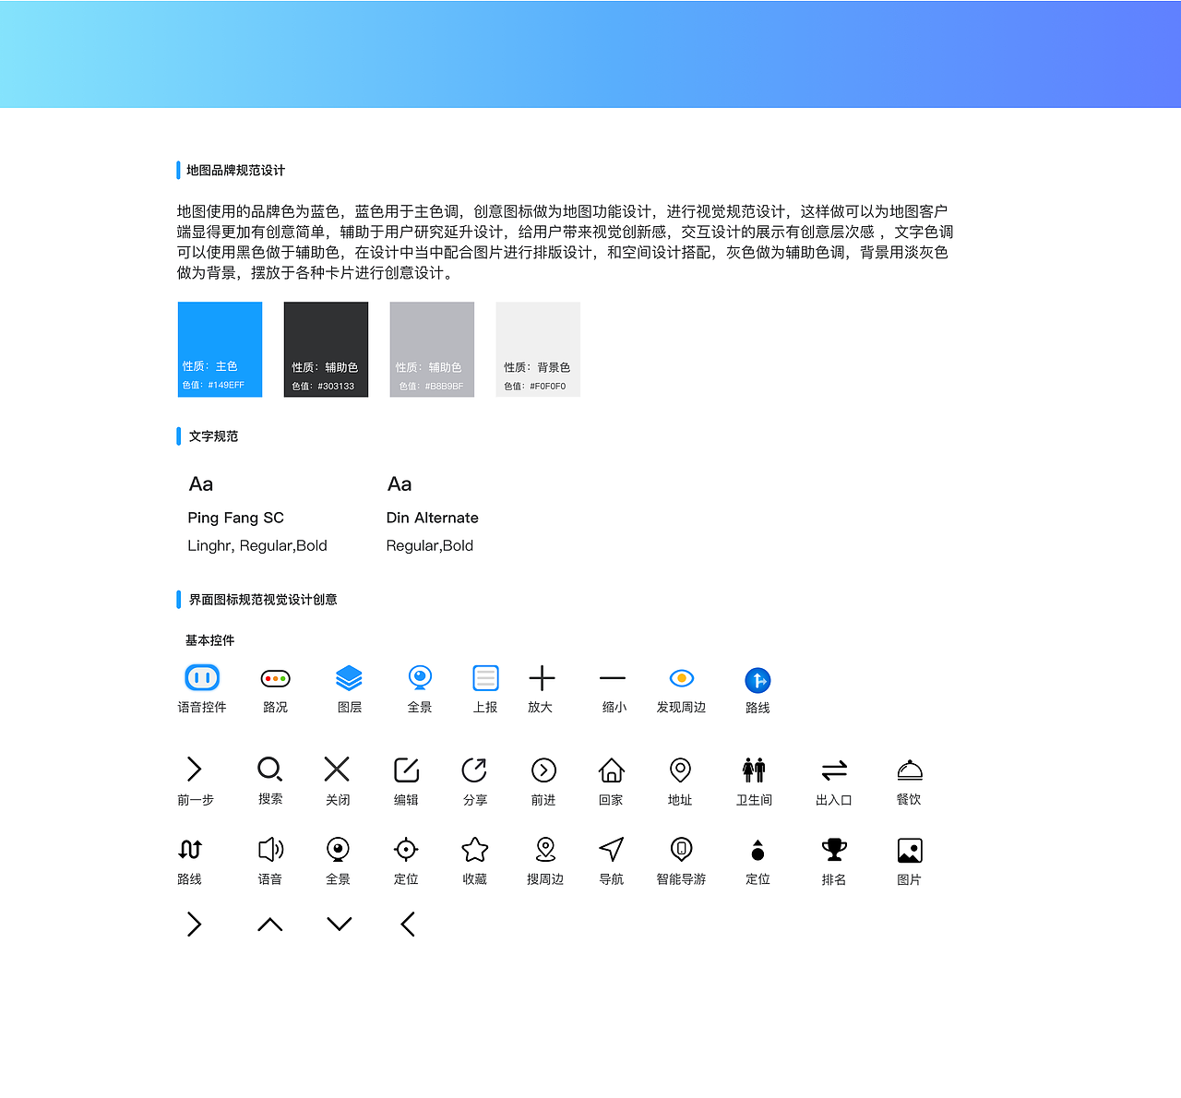Select the 图层 (layers) icon

click(350, 678)
